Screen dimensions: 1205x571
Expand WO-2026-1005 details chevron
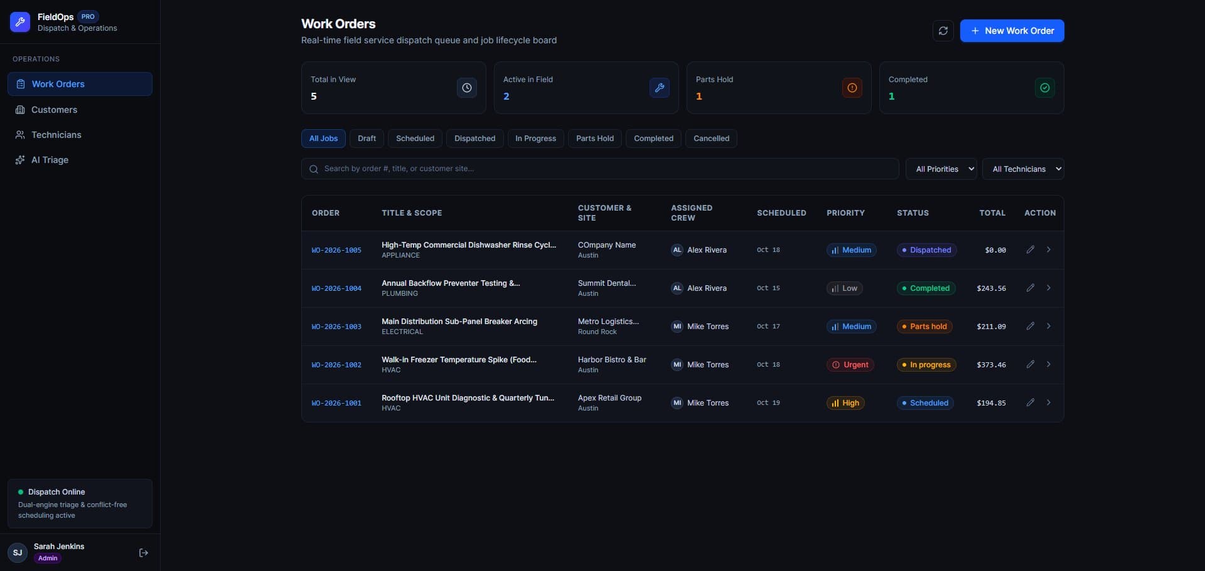[1048, 249]
